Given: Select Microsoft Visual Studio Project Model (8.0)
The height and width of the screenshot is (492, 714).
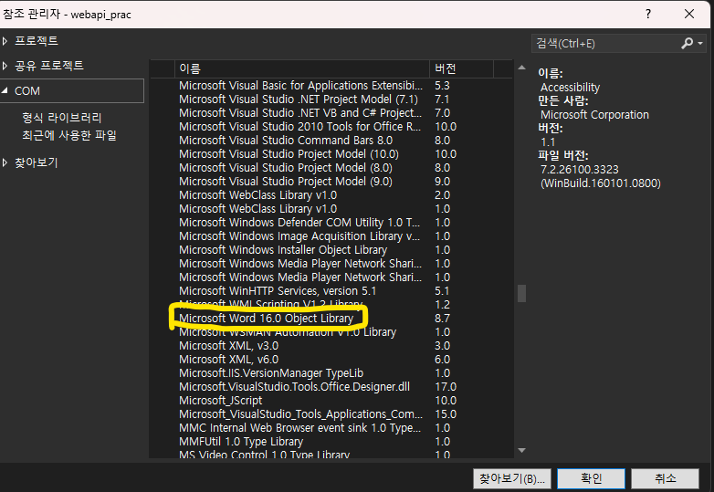Looking at the screenshot, I should coord(331,167).
